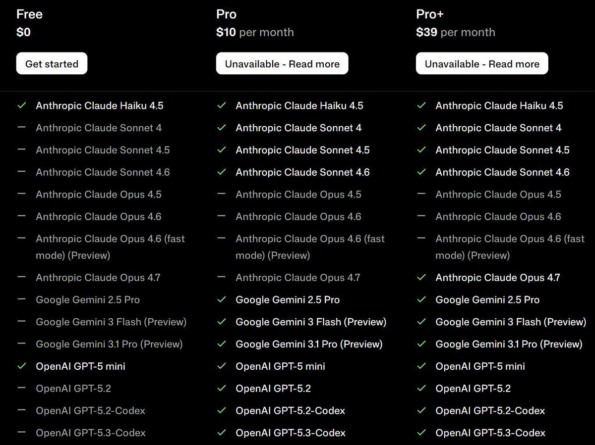Click OpenAI GPT-5.2-Codex text in Free column
595x445 pixels.
pos(90,411)
